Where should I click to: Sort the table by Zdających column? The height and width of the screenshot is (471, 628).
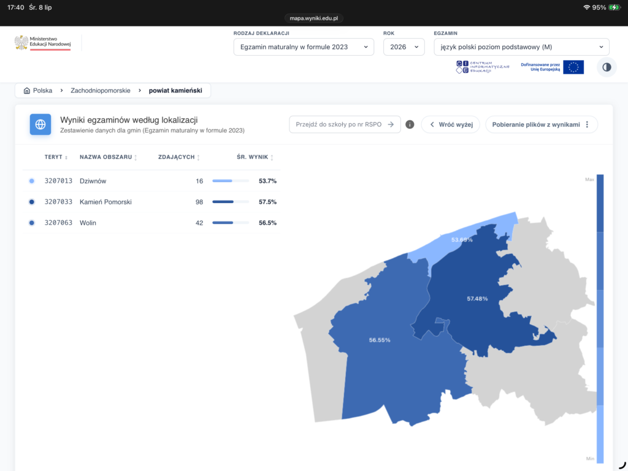click(x=178, y=157)
